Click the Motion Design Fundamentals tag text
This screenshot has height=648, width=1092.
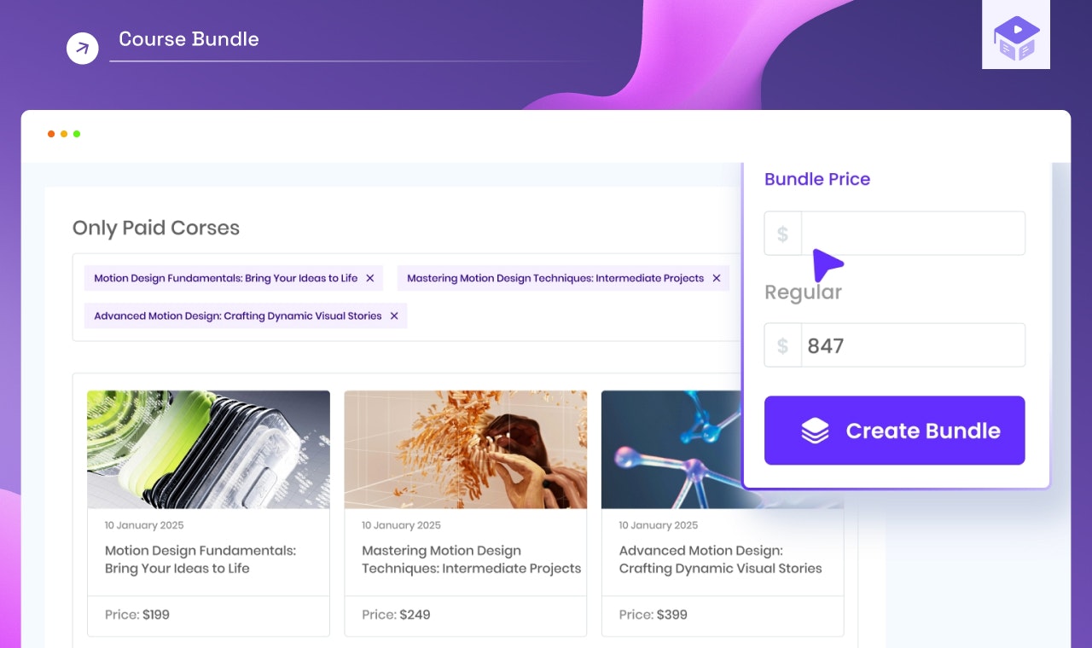click(x=226, y=278)
